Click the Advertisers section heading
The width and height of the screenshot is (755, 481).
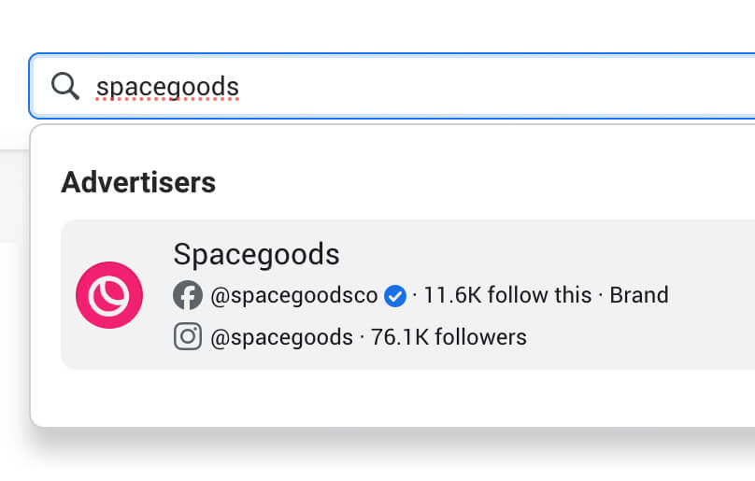pos(138,182)
